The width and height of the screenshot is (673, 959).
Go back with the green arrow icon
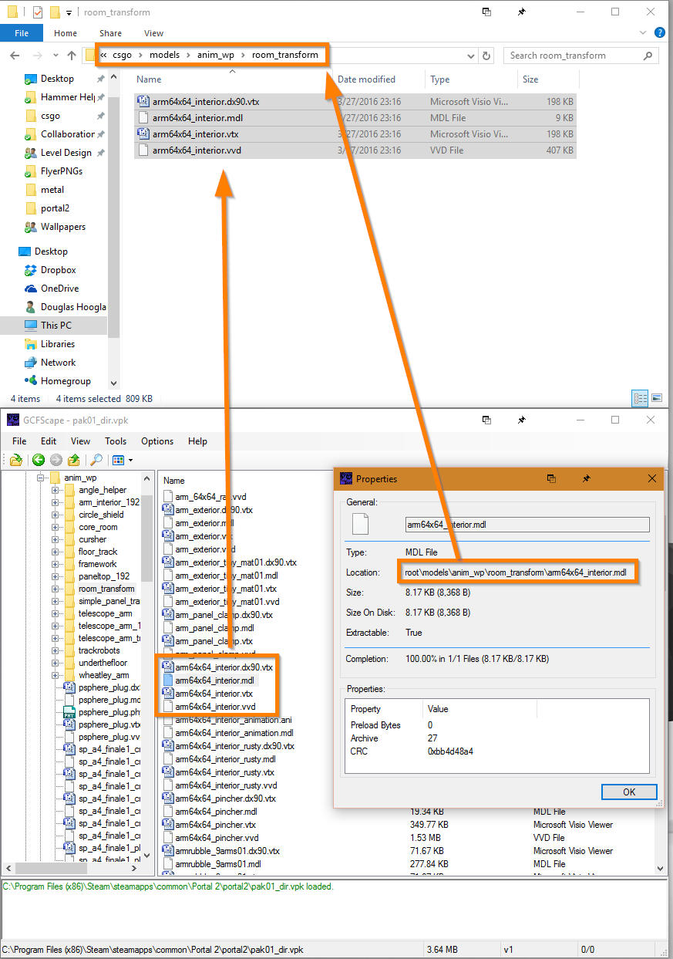[39, 460]
